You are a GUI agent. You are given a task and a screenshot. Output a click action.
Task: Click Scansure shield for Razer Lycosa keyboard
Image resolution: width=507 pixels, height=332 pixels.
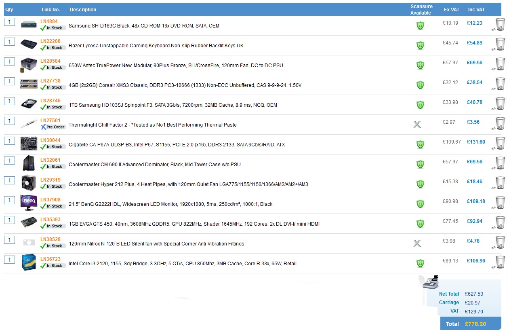pos(420,45)
